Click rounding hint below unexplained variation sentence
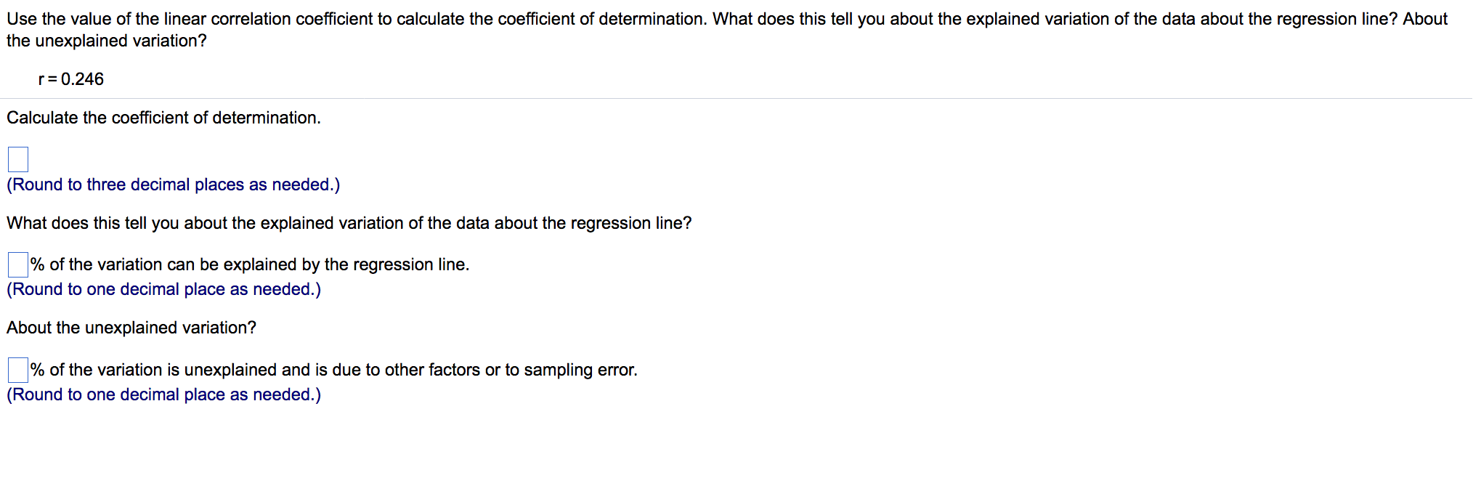This screenshot has width=1473, height=494. (163, 394)
